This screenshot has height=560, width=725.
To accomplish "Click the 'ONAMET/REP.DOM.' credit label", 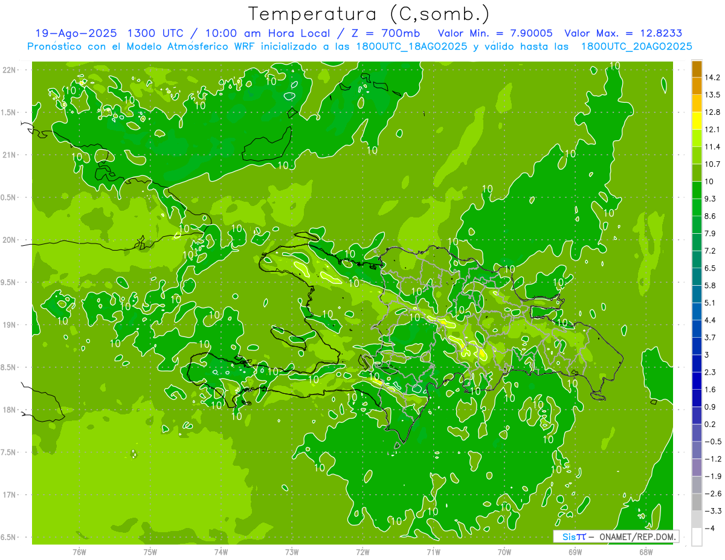I will point(638,536).
